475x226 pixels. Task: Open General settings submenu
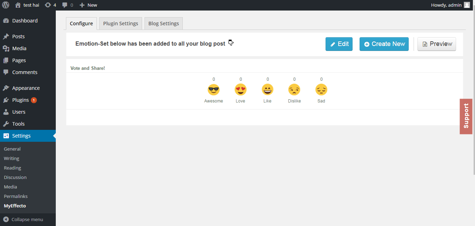pos(12,149)
